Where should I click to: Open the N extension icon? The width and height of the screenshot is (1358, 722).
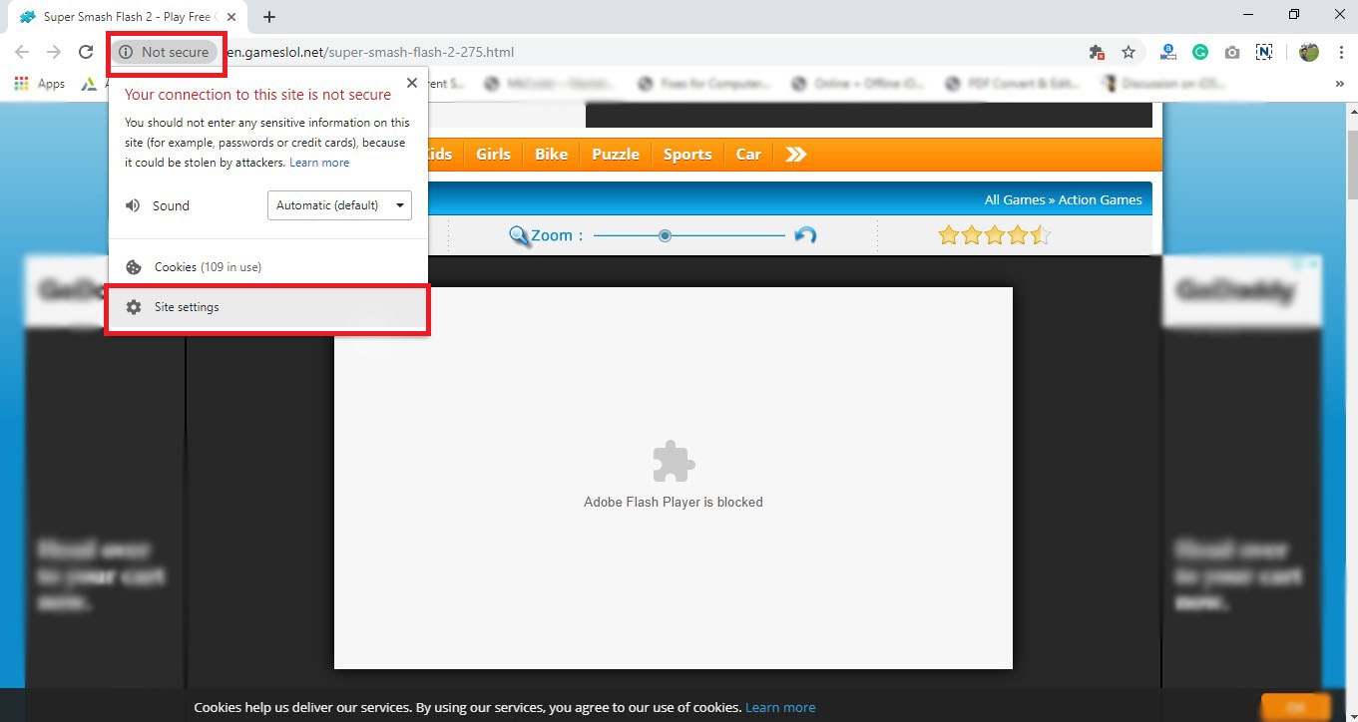(x=1264, y=52)
